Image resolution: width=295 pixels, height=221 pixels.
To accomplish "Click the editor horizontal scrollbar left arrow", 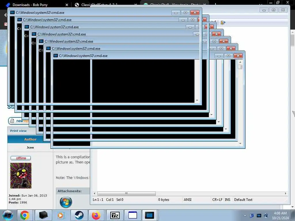I will (94, 193).
